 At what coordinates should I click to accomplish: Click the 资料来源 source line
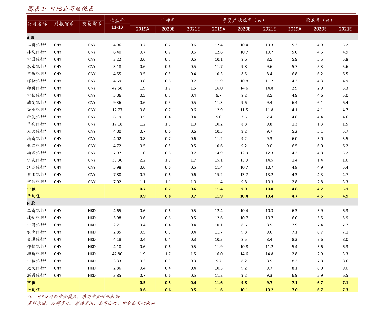pyautogui.click(x=91, y=303)
